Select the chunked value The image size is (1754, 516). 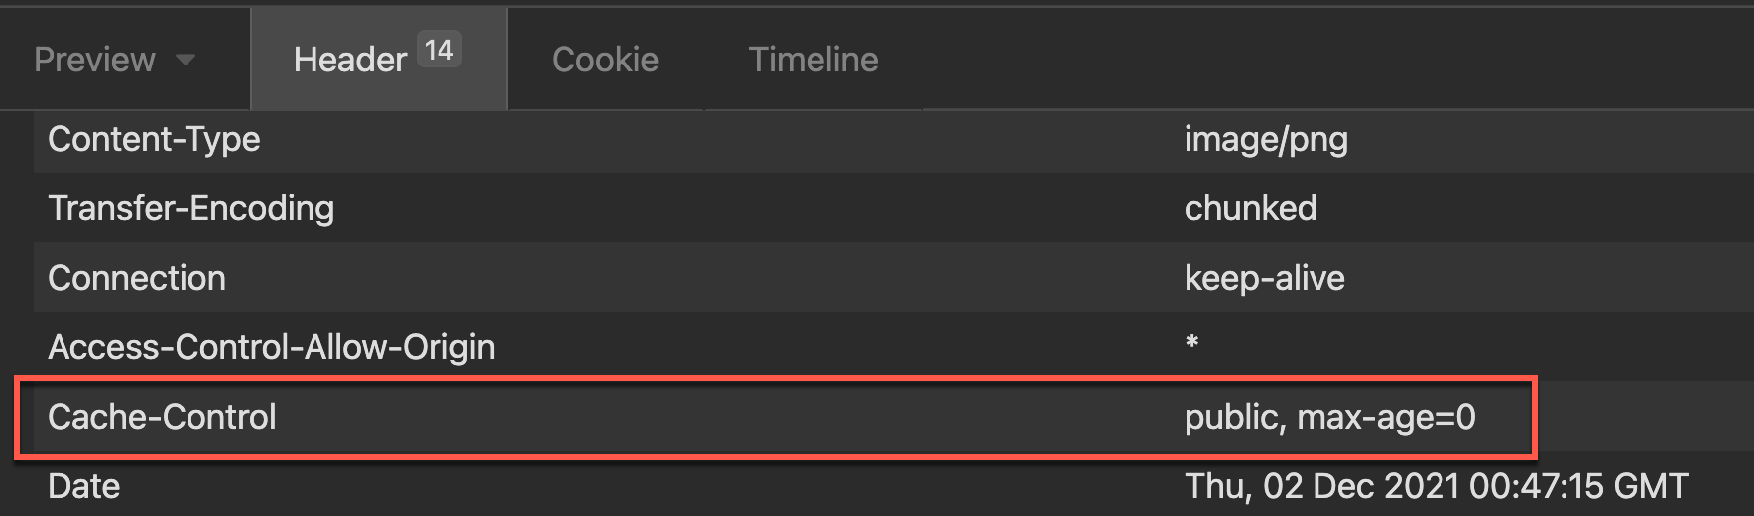1250,208
